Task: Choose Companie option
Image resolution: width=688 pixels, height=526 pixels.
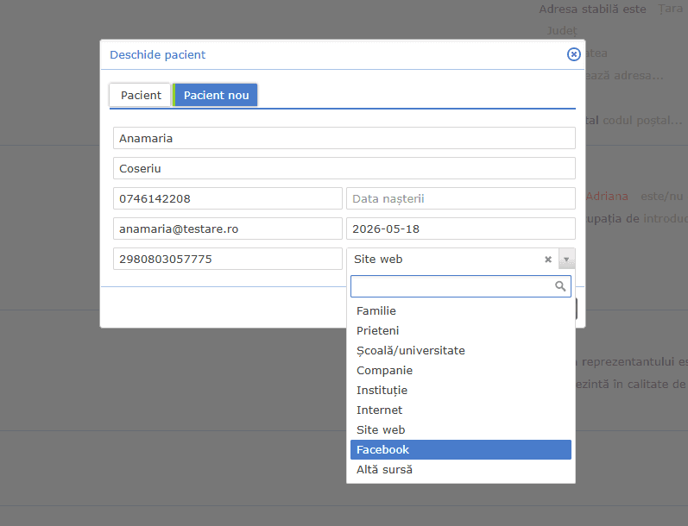Action: point(461,371)
